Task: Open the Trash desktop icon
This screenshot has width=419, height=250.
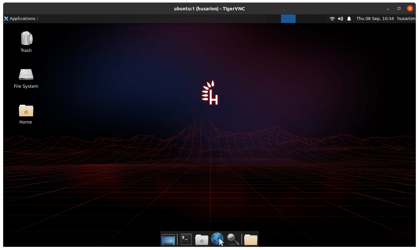Action: pos(26,38)
